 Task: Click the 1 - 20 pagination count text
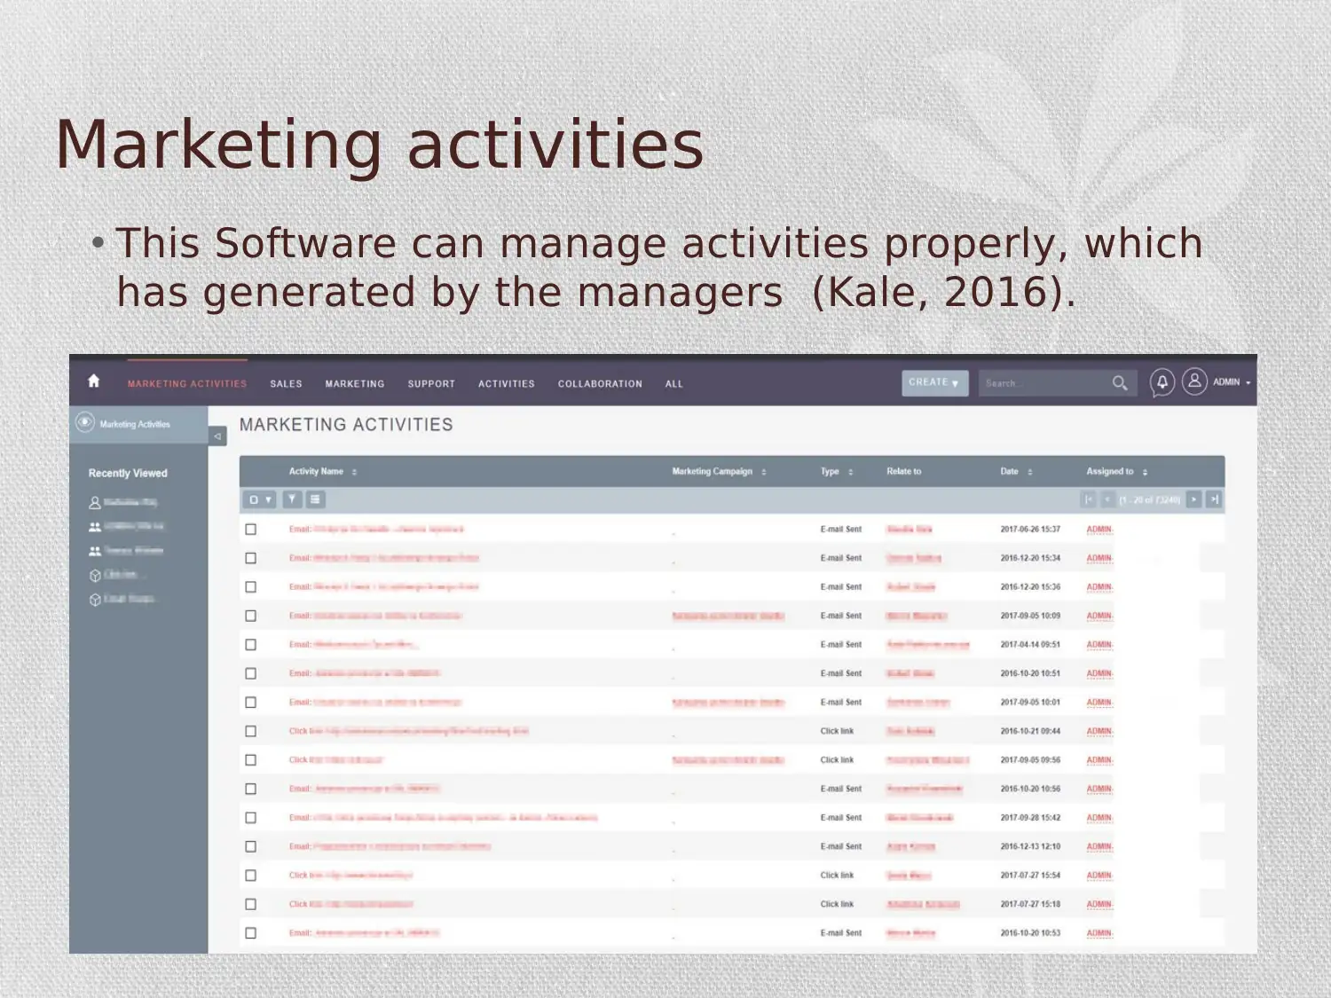click(x=1149, y=500)
